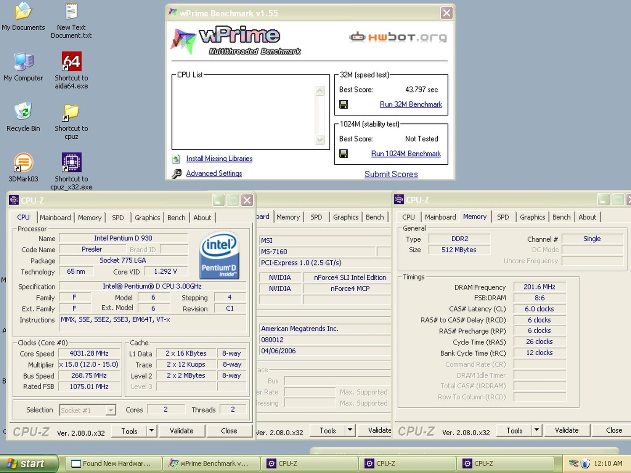Click CPU List scroll up arrow
The height and width of the screenshot is (473, 631).
pos(320,91)
